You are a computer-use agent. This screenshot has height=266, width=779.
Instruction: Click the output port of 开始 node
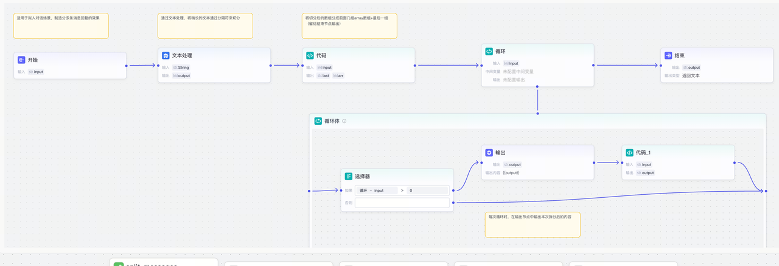tap(127, 66)
